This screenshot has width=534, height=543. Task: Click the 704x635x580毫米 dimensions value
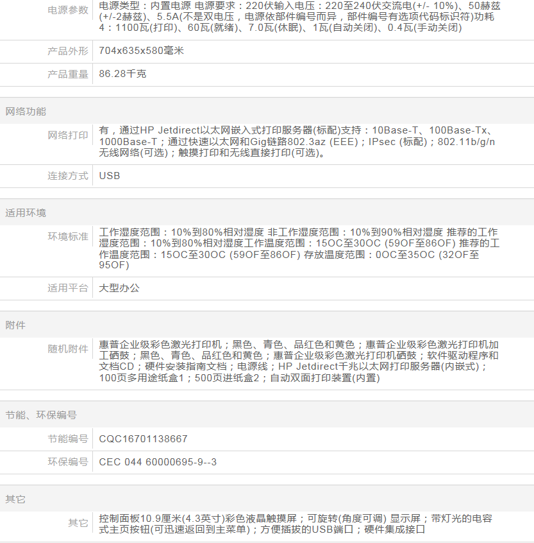click(142, 51)
